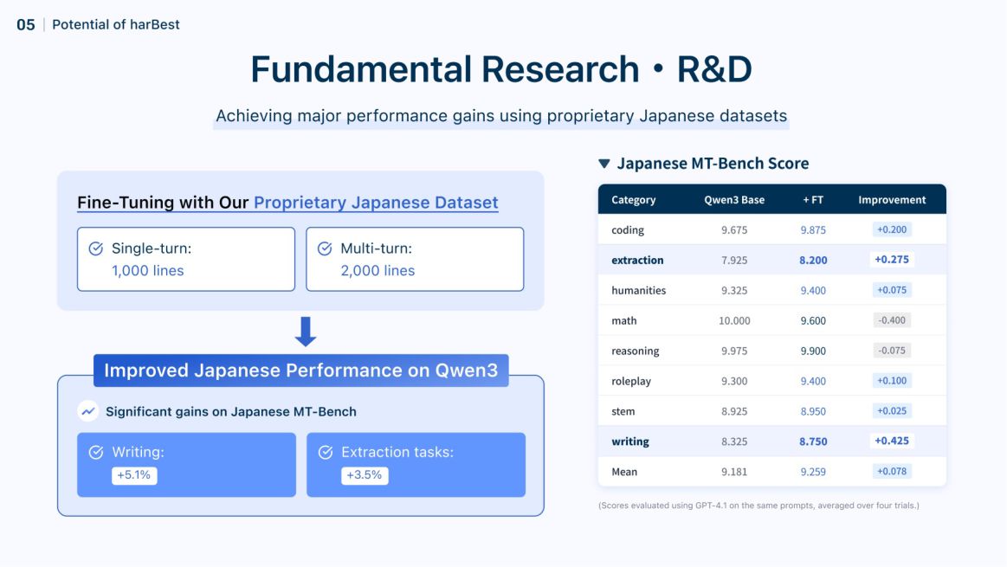Select the reasoning row label
Screen dimensions: 1007x567
click(x=636, y=351)
